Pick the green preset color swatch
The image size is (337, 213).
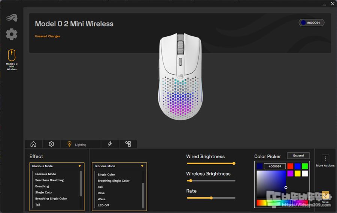(305, 166)
